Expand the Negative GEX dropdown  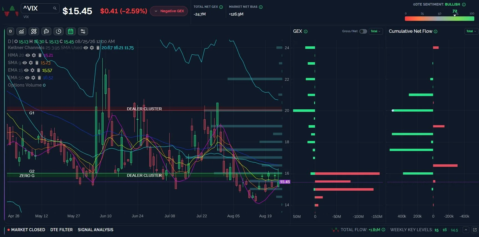169,11
